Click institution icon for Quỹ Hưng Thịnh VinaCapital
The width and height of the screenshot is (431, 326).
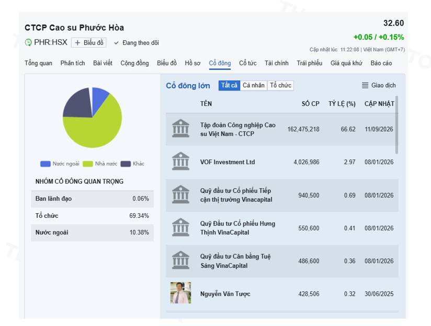point(180,227)
